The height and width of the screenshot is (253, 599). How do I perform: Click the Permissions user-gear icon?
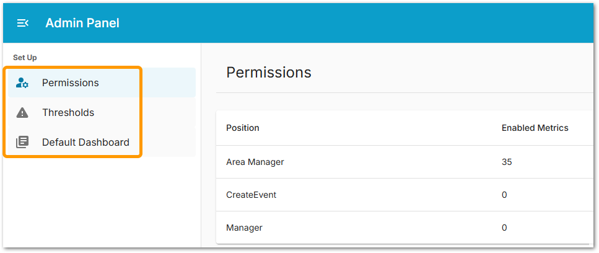point(22,83)
